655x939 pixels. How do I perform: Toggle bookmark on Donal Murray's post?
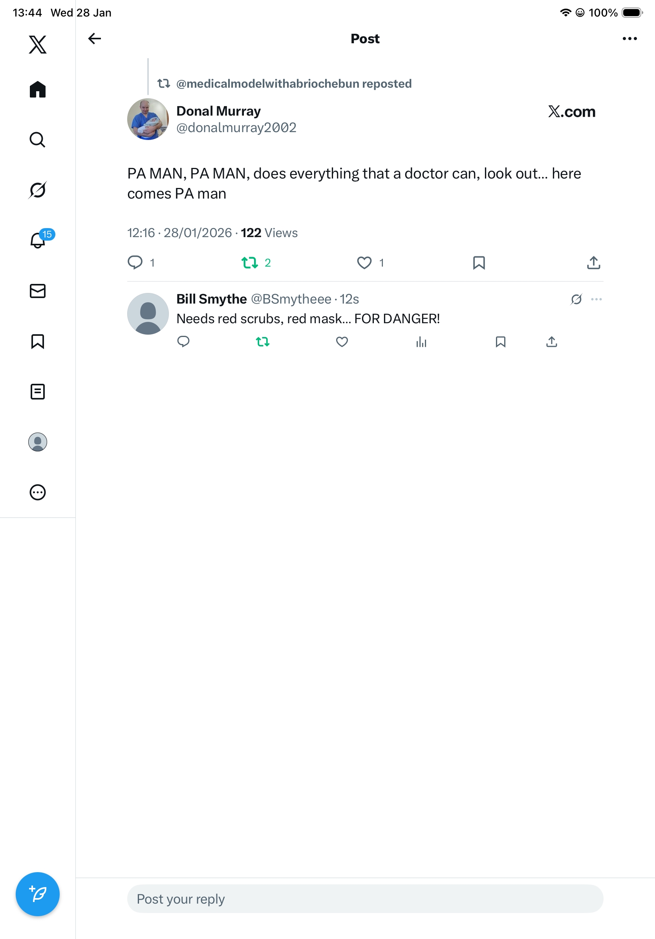click(x=479, y=263)
